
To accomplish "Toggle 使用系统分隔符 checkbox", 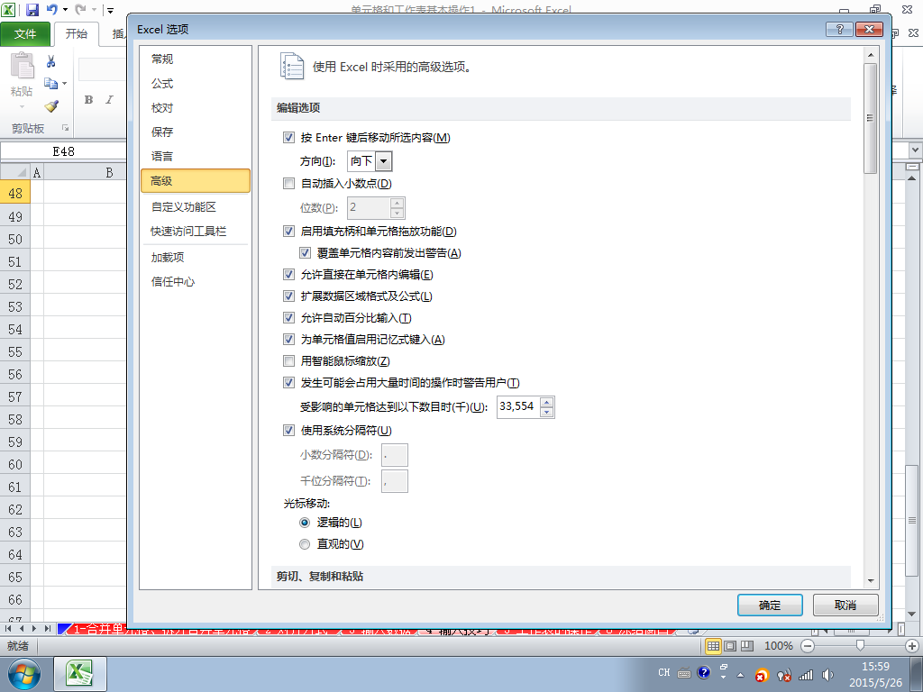I will pos(288,430).
